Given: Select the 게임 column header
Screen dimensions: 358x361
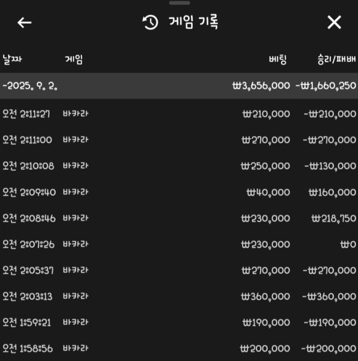Looking at the screenshot, I should pyautogui.click(x=74, y=59).
